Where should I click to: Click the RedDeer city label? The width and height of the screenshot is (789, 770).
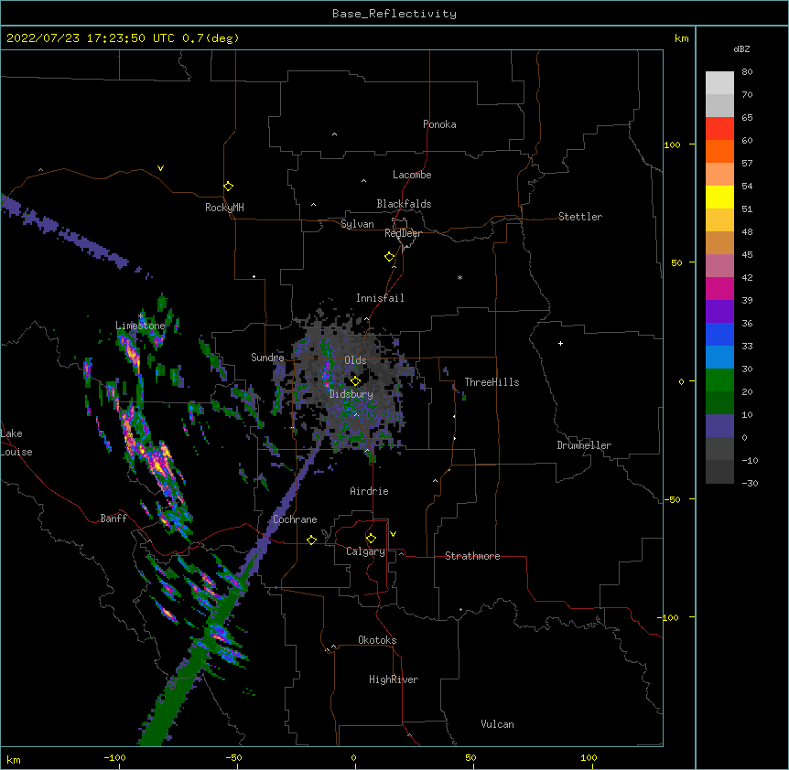tap(403, 233)
